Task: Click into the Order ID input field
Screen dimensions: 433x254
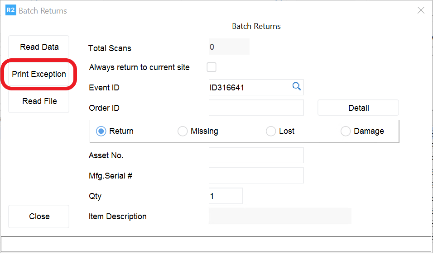Action: coord(256,108)
